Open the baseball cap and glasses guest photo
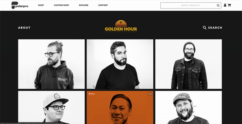 tap(51, 107)
